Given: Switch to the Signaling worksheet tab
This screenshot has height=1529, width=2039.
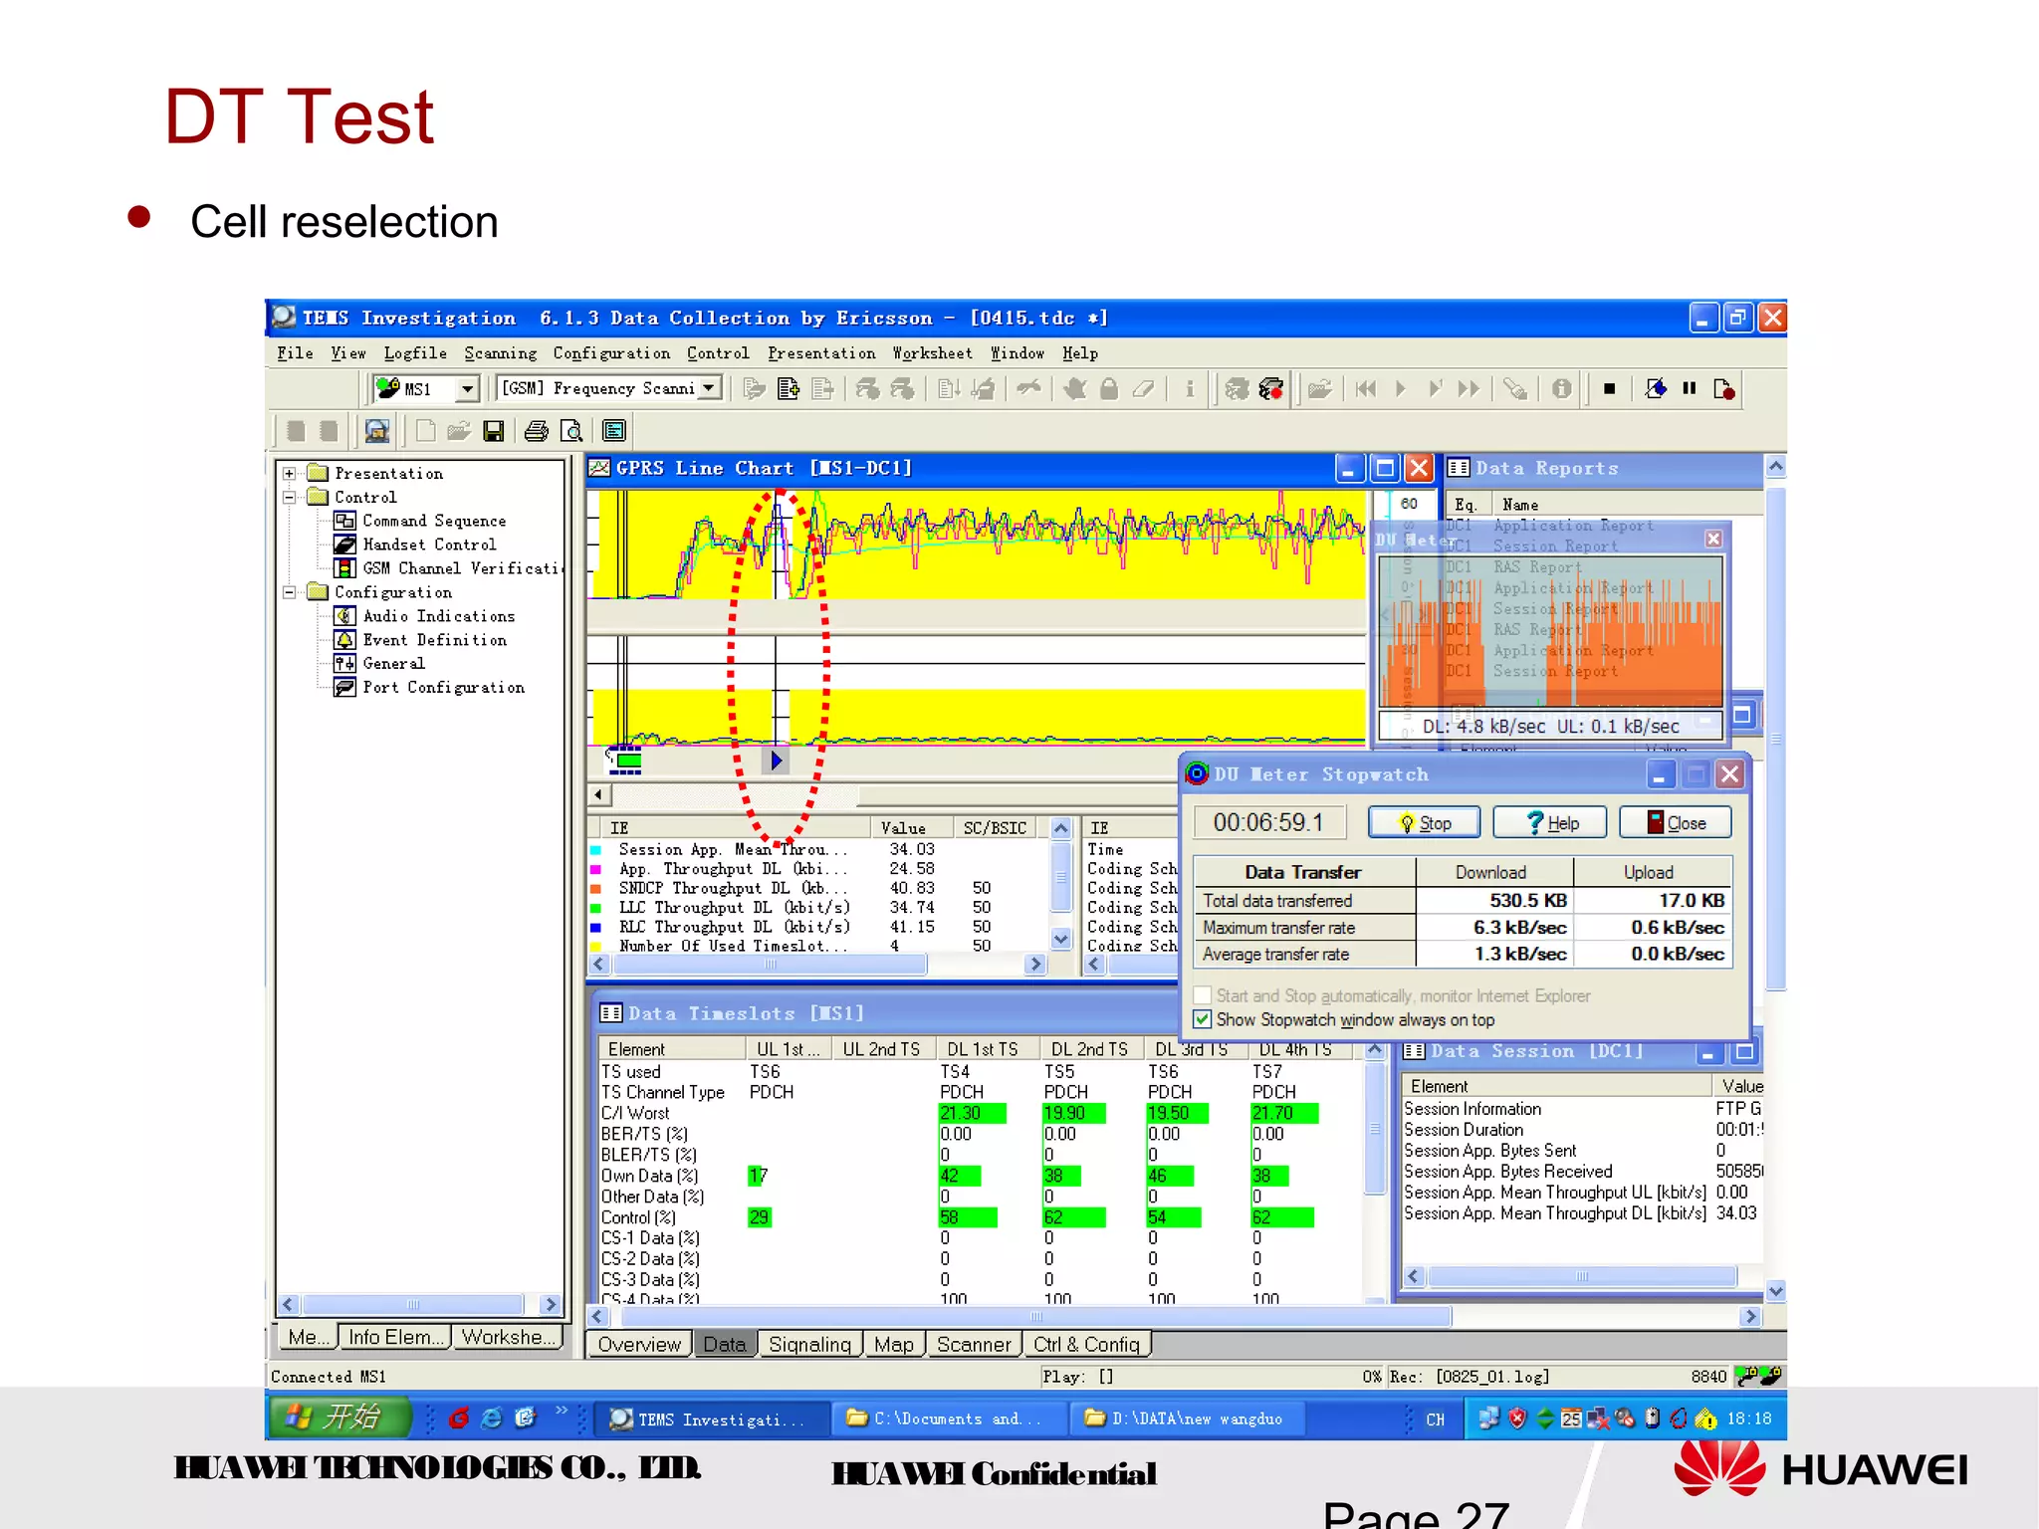Looking at the screenshot, I should click(x=809, y=1345).
